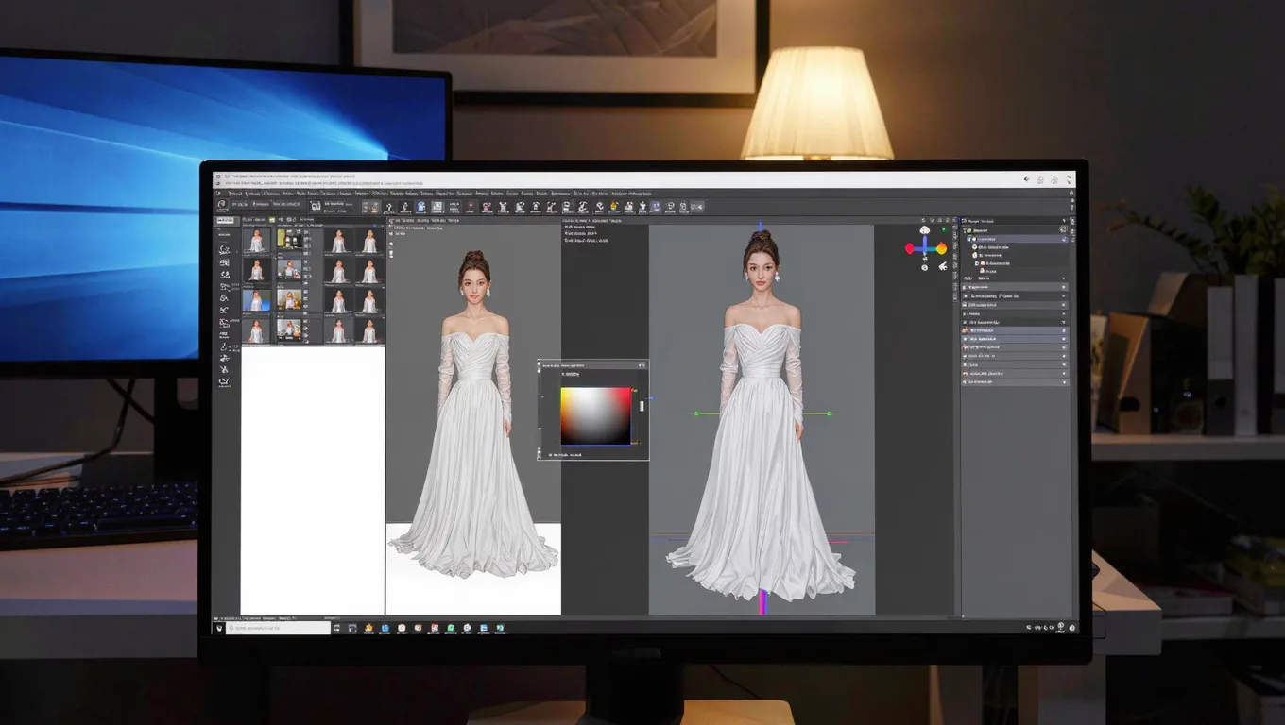Click the white top sphere on the navigation gizmo
The width and height of the screenshot is (1285, 725).
click(925, 229)
